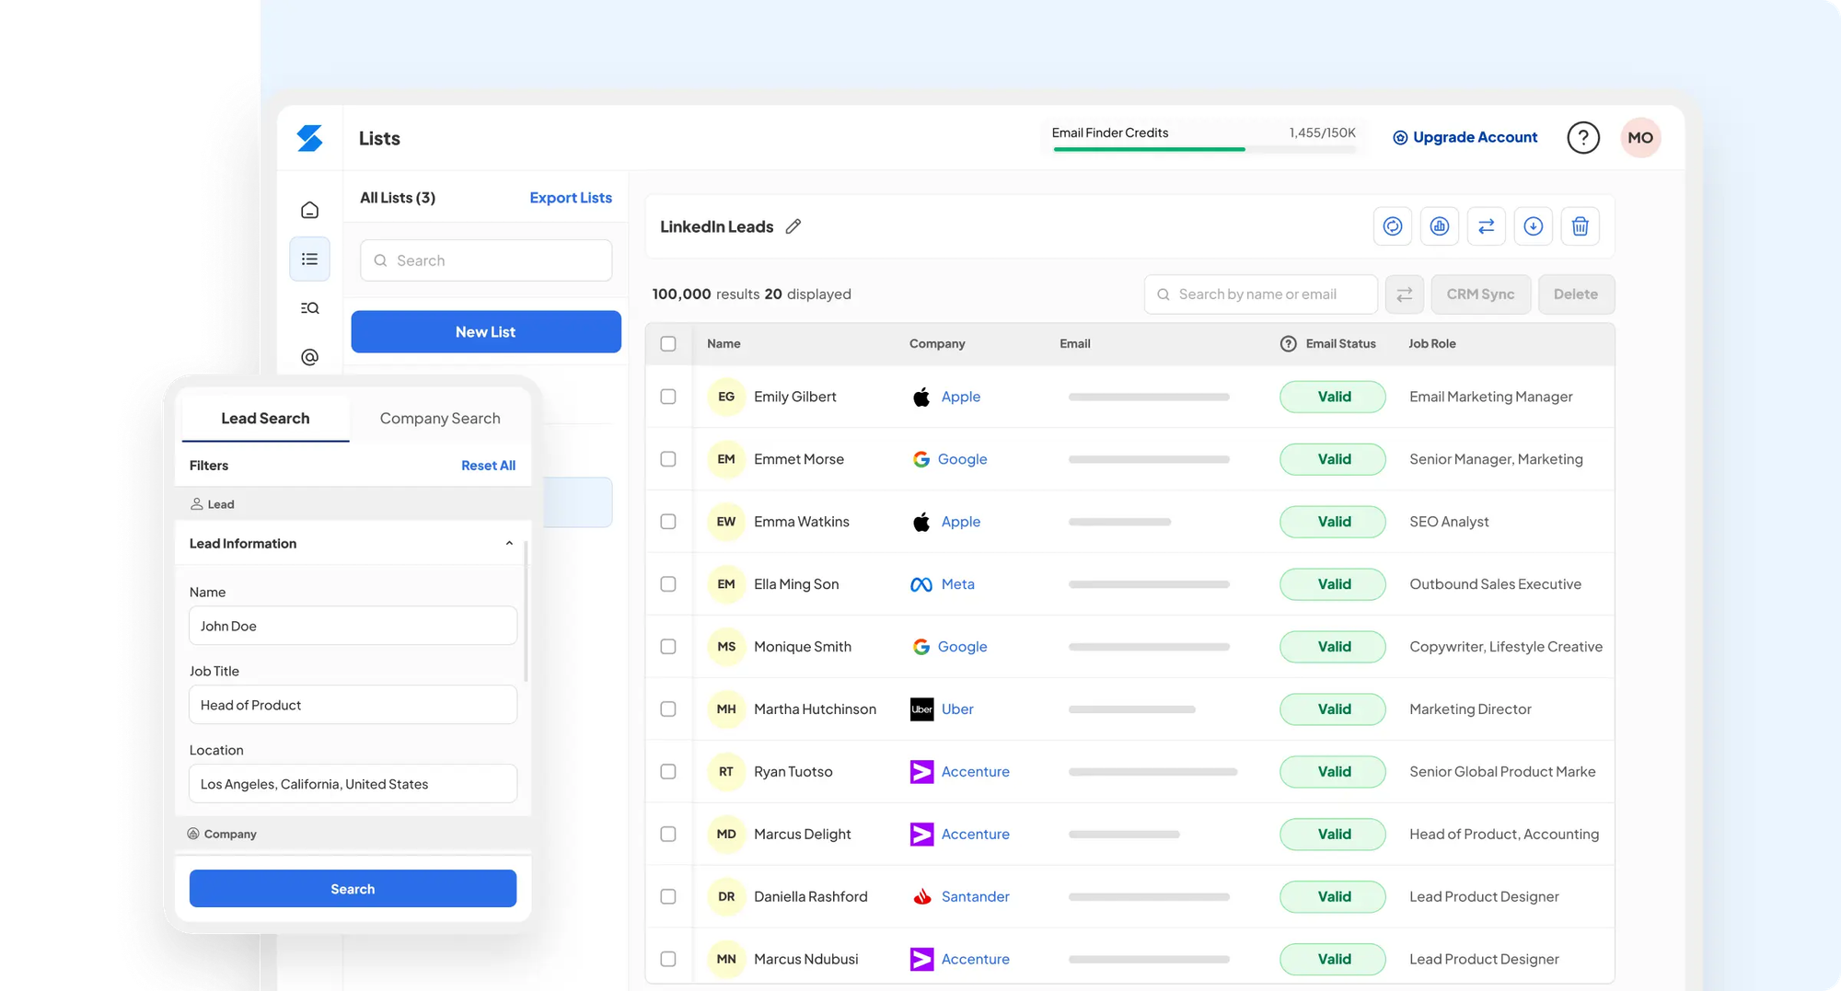Screen dimensions: 1841x991
Task: Click the name Marcus Ndubusi
Action: pos(805,960)
